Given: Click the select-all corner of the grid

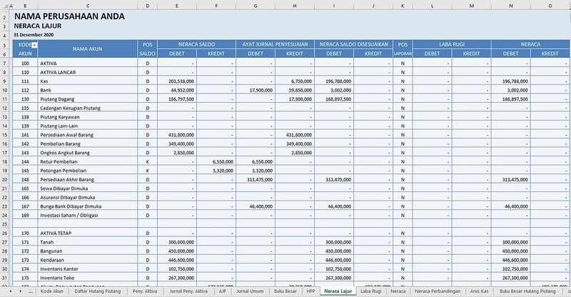Looking at the screenshot, I should pos(4,5).
